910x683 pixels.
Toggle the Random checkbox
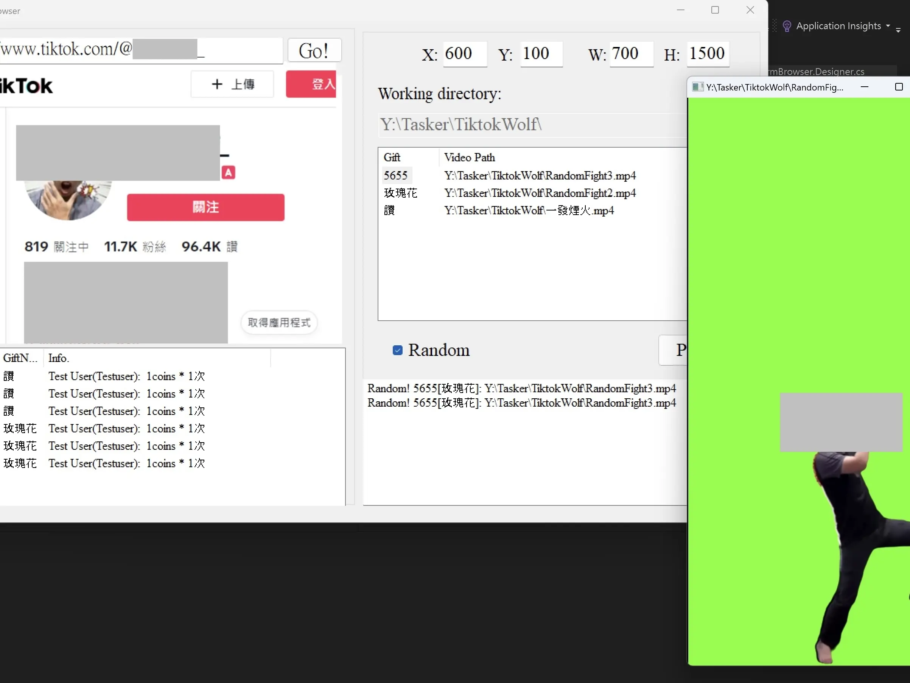(397, 350)
